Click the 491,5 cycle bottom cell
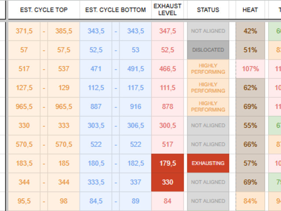This screenshot has width=281, height=211. 136,69
